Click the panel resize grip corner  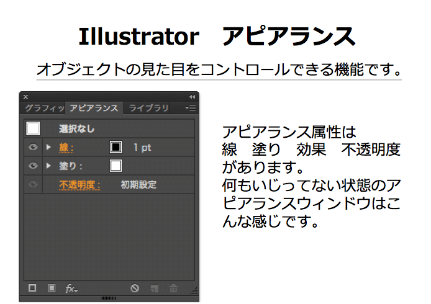tap(194, 290)
